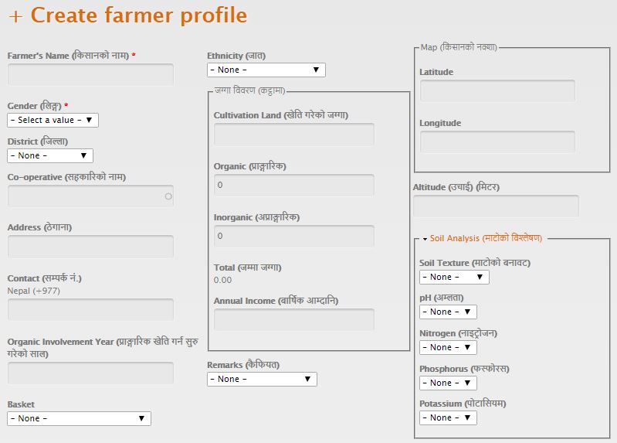
Task: Open the Basket dropdown
Action: (x=79, y=418)
